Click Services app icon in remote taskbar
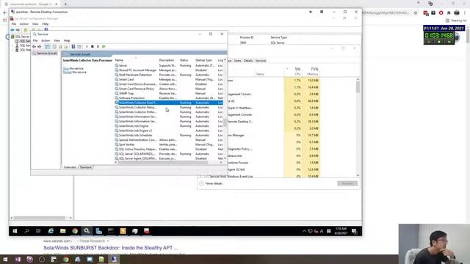 click(87, 231)
